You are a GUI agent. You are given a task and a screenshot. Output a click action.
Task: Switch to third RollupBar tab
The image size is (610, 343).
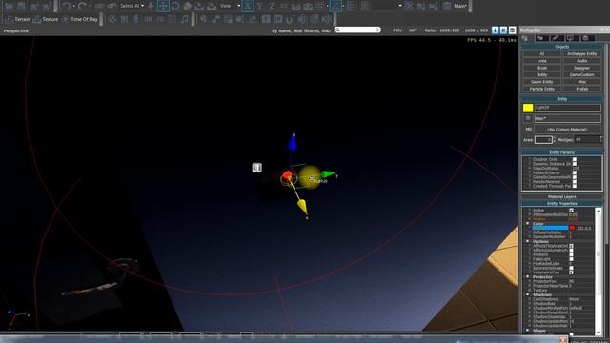point(557,38)
